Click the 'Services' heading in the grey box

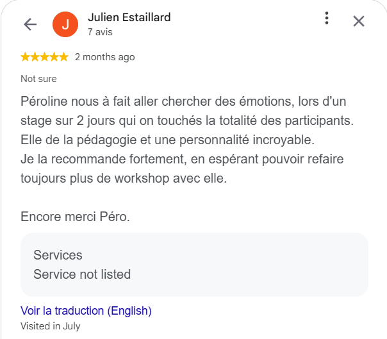58,255
